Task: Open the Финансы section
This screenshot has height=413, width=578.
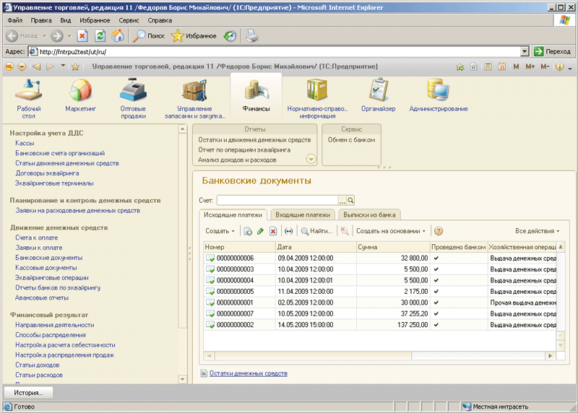Action: click(x=256, y=95)
